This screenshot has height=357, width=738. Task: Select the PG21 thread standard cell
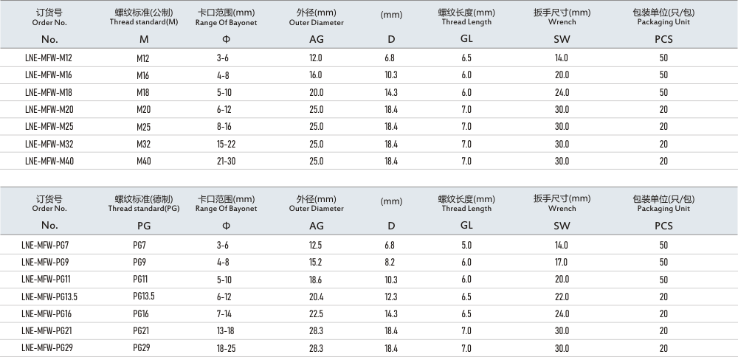coord(143,330)
